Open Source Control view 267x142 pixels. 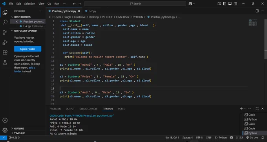click(5, 32)
